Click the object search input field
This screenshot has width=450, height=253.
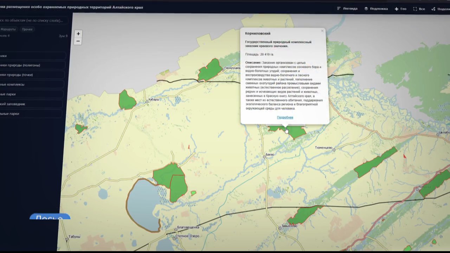pyautogui.click(x=33, y=20)
